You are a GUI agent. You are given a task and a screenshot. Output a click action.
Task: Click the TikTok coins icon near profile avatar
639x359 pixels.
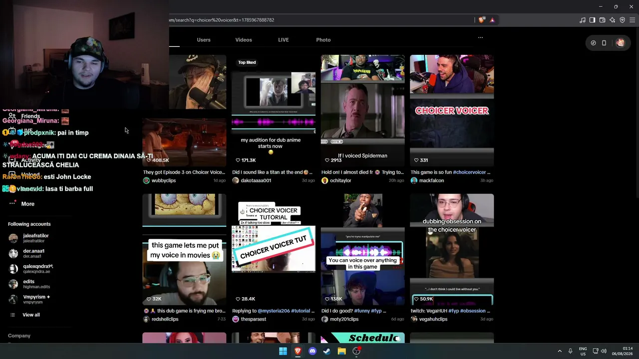coord(593,43)
